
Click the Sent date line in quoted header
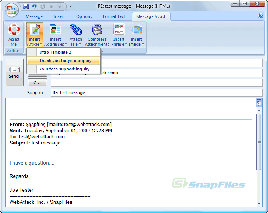tap(61, 131)
